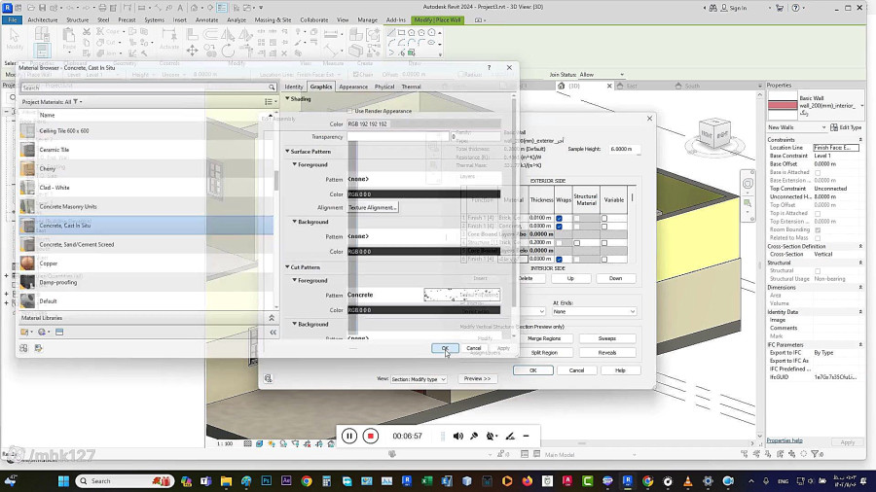Select the Modify arrow tool in ribbon

point(15,37)
